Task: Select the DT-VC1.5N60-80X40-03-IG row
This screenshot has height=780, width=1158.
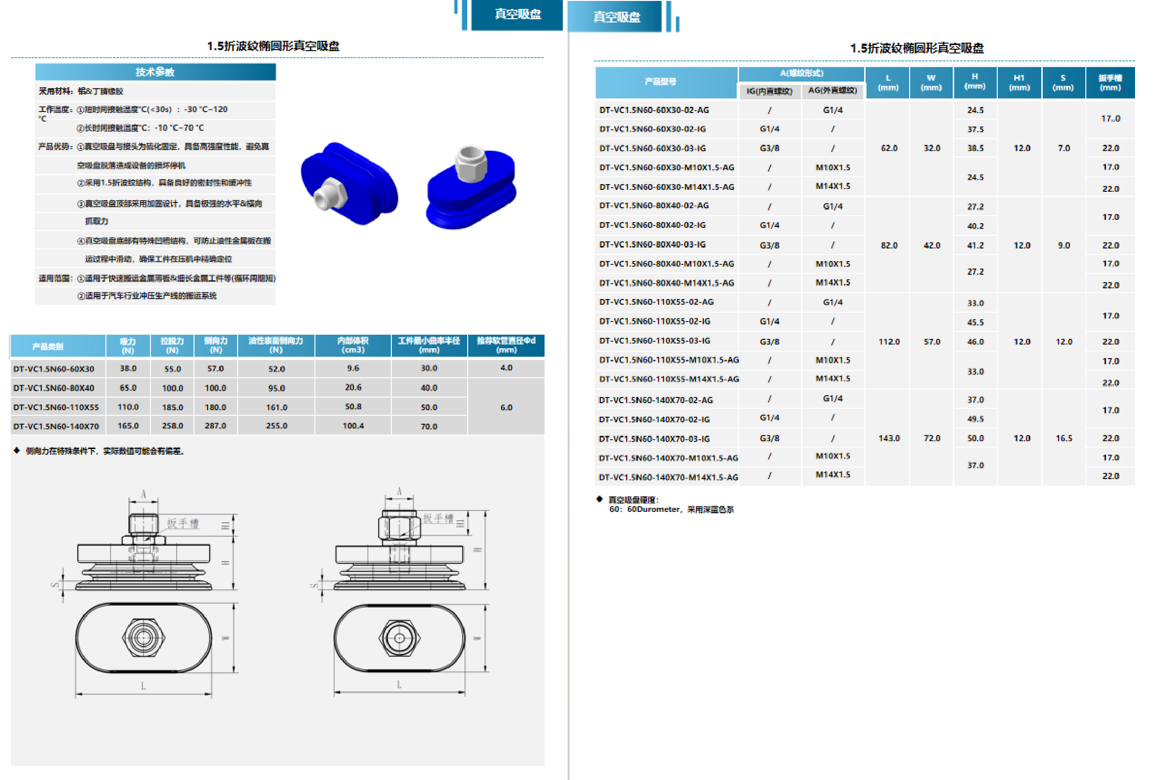Action: [x=652, y=245]
